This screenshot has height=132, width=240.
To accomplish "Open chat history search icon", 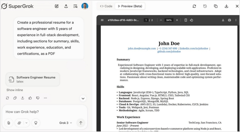I will point(75,6).
